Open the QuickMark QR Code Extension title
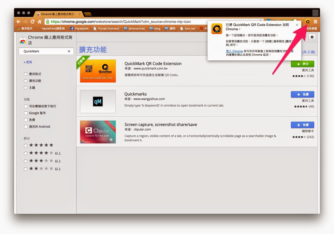334x234 pixels. [153, 64]
